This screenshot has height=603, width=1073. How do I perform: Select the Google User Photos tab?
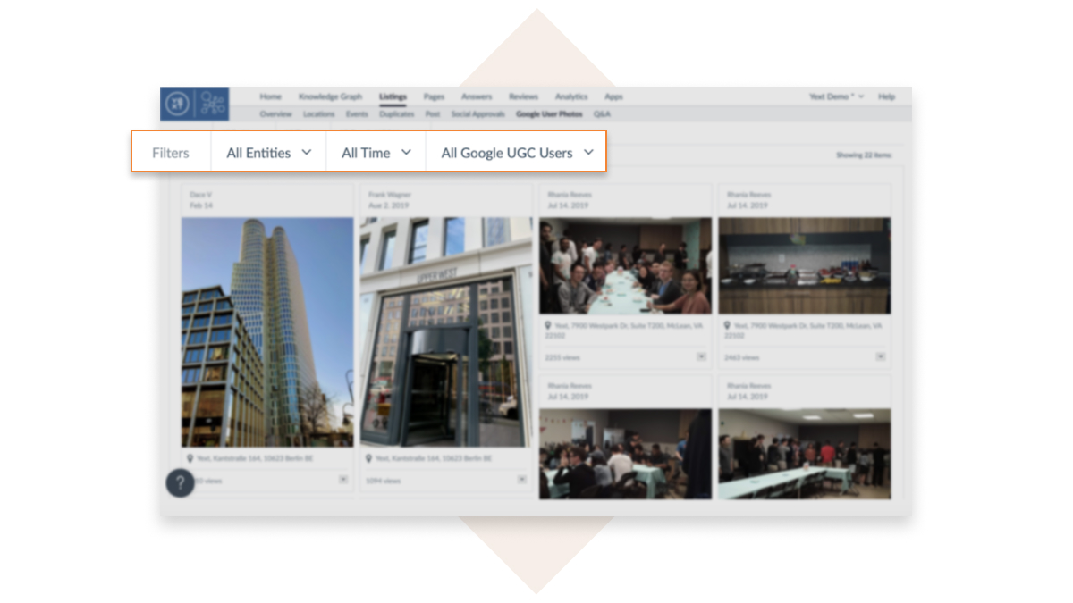point(549,114)
